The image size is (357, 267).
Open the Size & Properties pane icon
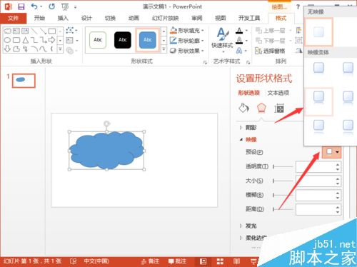point(279,109)
